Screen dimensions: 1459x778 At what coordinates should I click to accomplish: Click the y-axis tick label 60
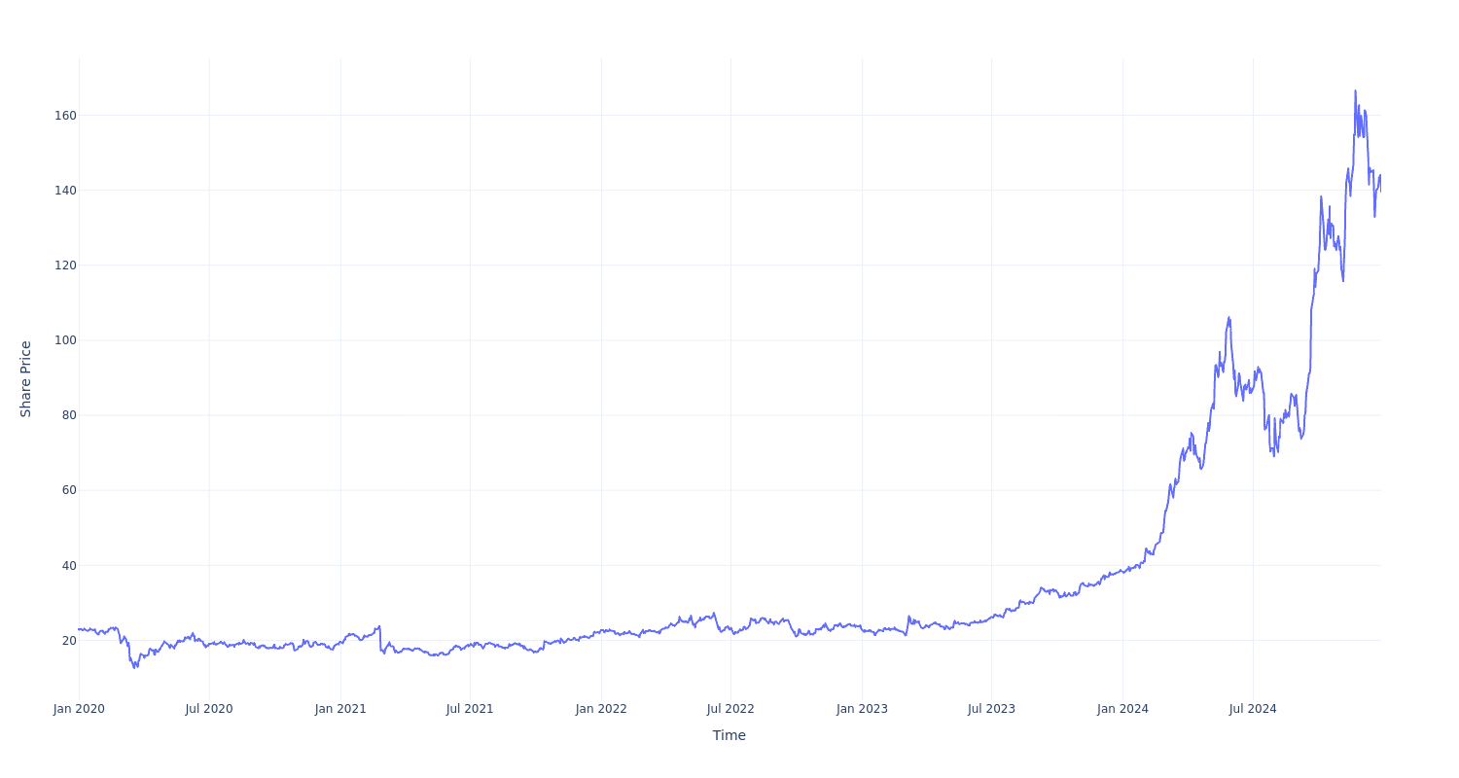69,490
